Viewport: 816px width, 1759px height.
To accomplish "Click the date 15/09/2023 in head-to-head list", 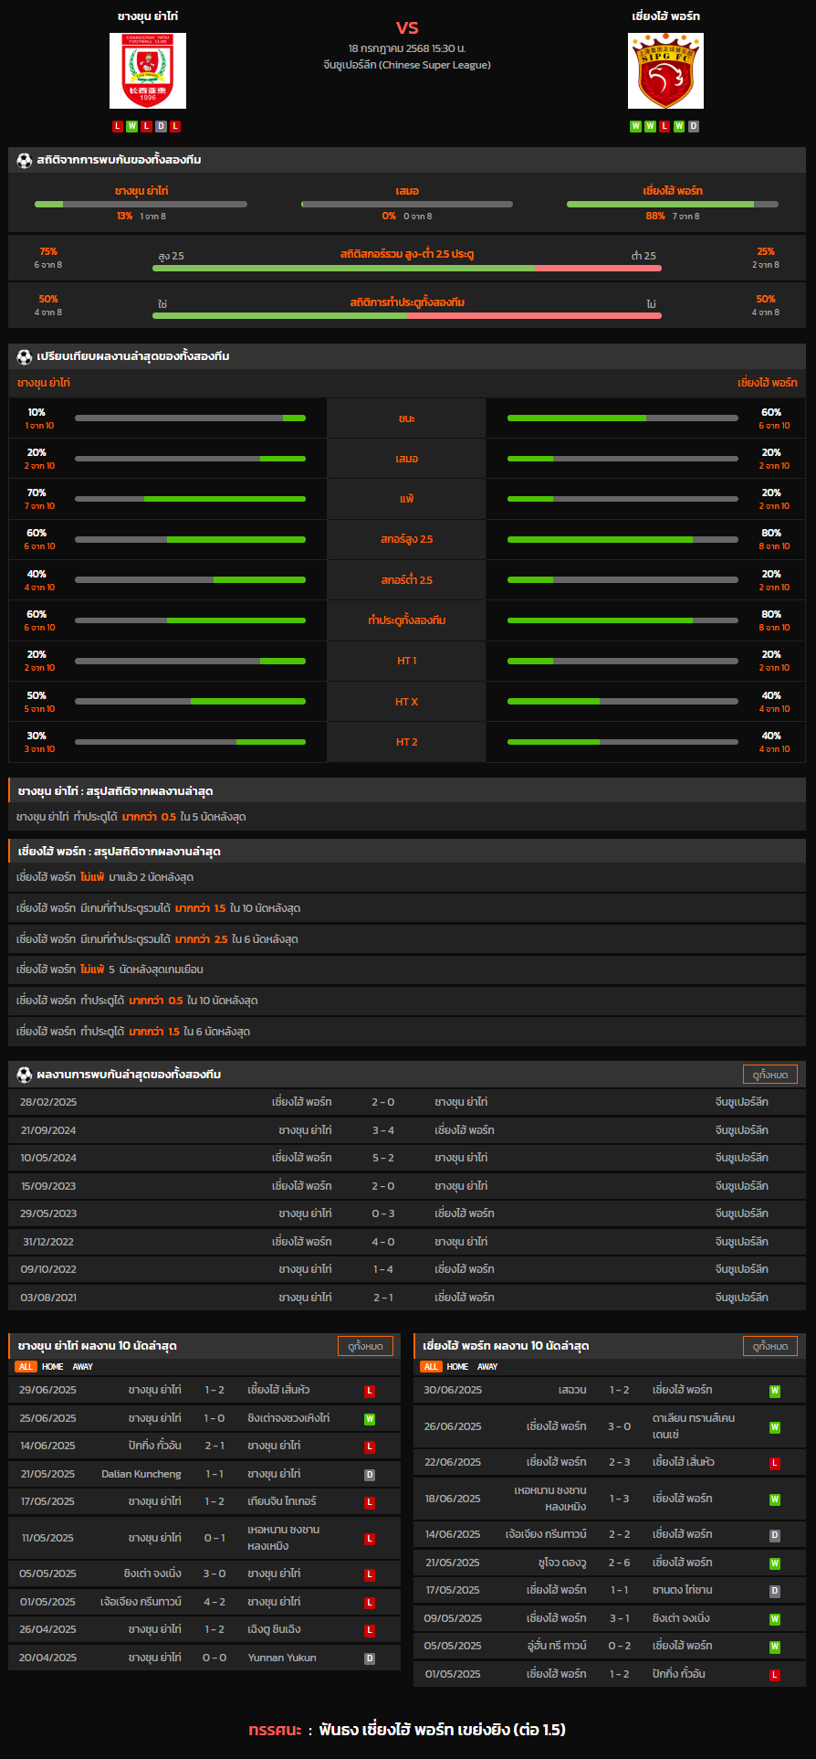I will (x=48, y=1186).
